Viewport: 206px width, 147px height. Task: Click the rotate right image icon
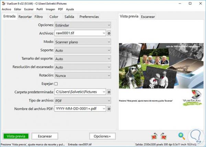click(163, 136)
